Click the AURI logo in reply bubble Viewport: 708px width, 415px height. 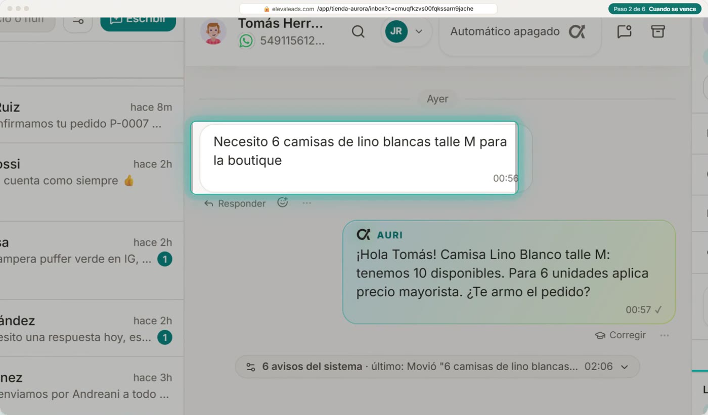tap(363, 235)
